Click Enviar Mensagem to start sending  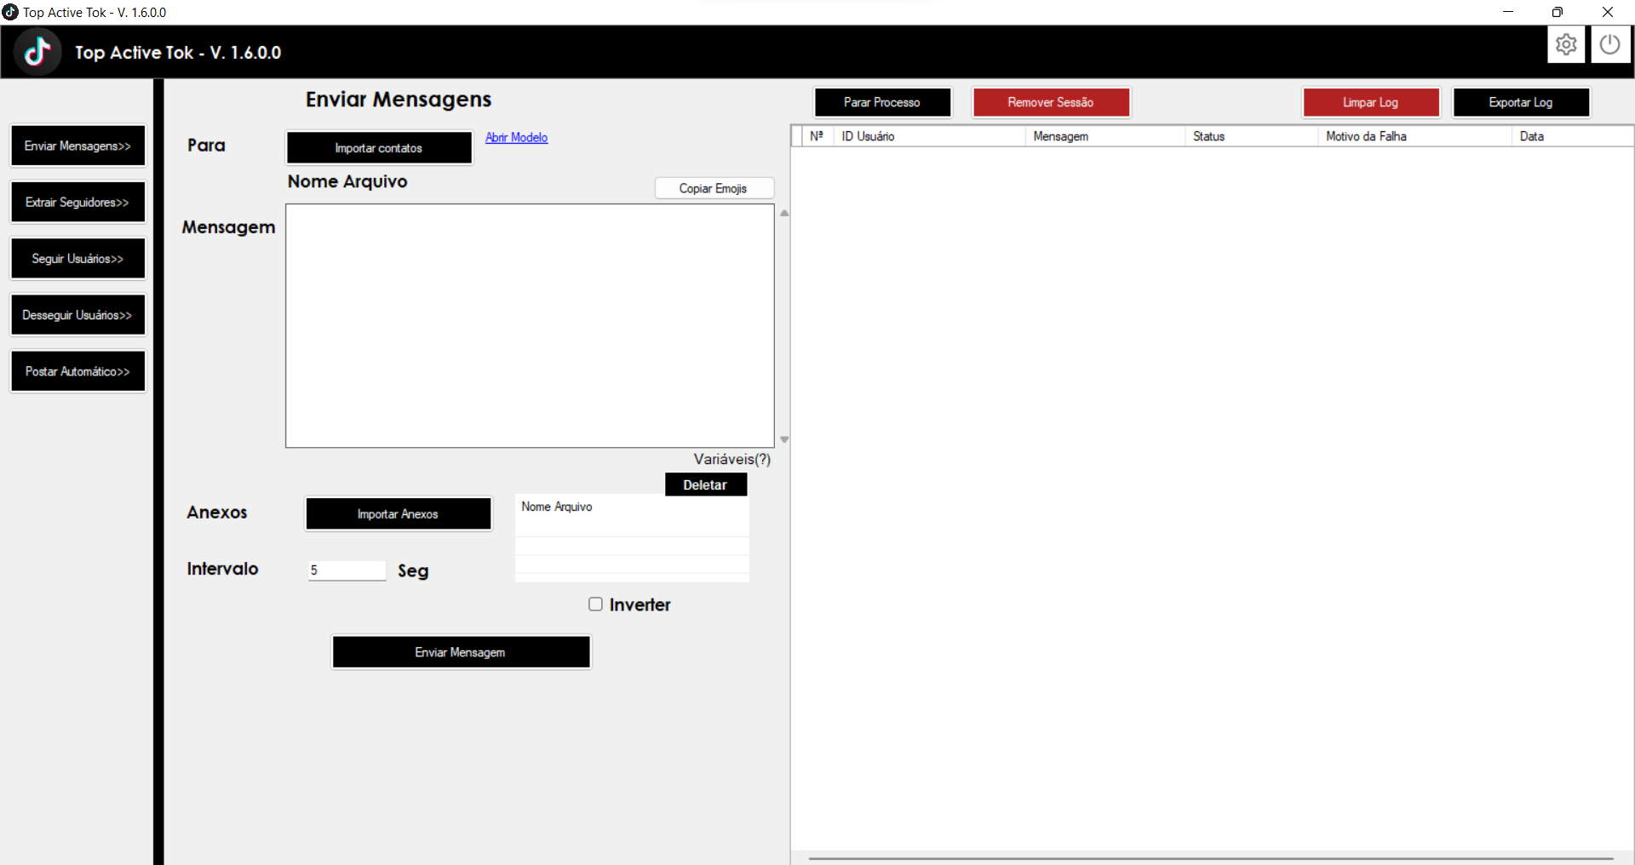coord(460,651)
